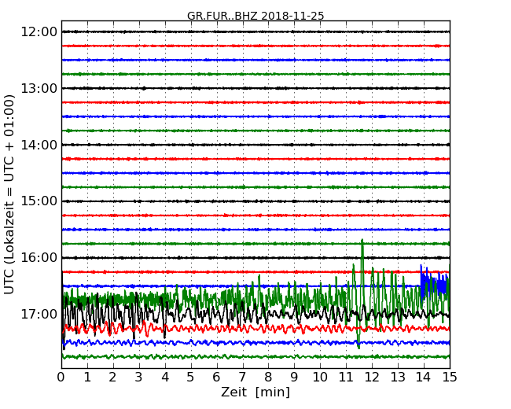Click x-axis tick label 12

pos(372,378)
